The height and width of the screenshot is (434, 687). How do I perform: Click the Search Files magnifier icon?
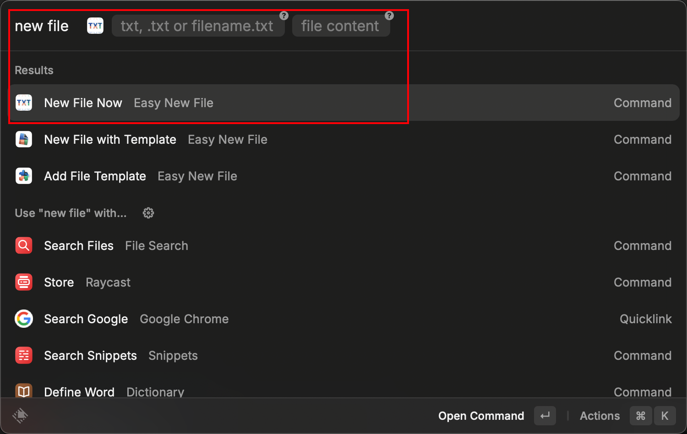tap(24, 245)
